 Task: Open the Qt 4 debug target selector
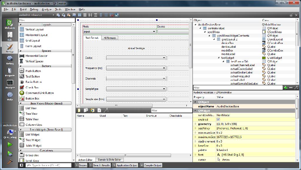(10, 134)
